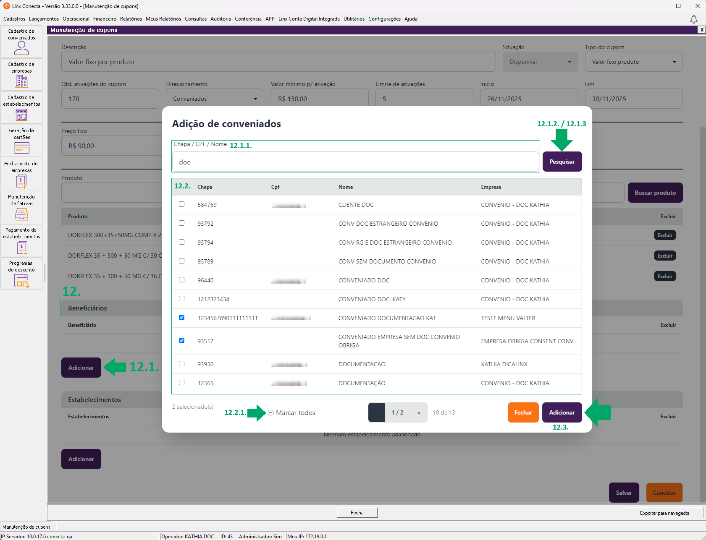Click the Limite de ativações field
The width and height of the screenshot is (706, 540).
[x=424, y=99]
